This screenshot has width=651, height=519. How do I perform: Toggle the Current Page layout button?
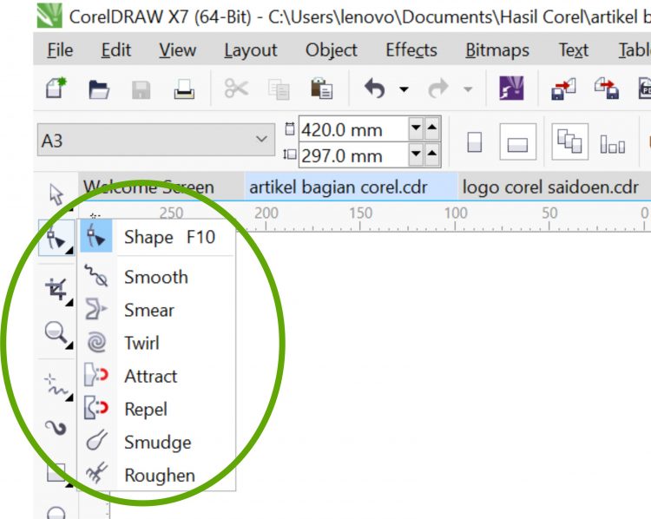click(613, 144)
